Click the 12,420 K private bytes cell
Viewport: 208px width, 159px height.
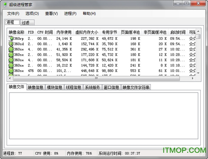[110, 65]
